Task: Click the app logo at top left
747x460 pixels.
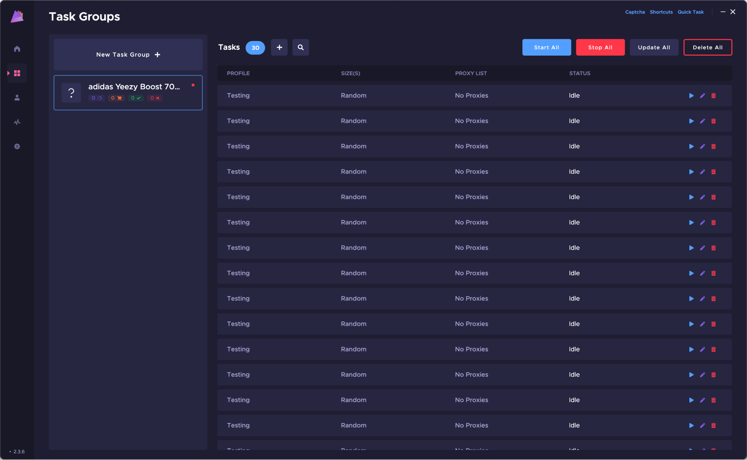Action: tap(17, 16)
